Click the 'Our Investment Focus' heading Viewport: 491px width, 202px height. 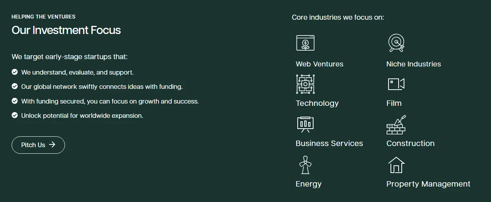(66, 30)
